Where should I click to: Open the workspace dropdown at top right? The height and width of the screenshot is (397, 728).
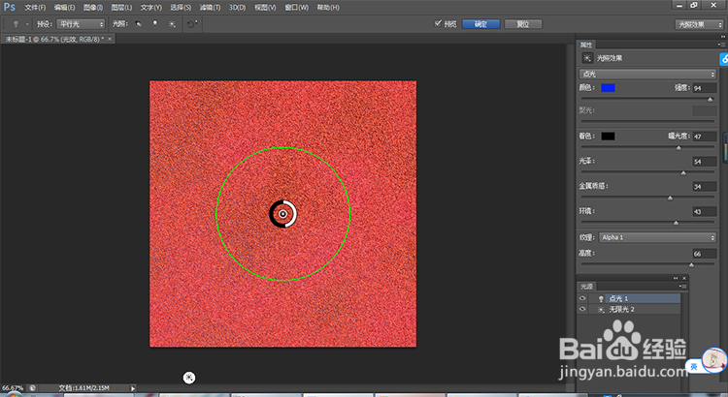[x=699, y=24]
